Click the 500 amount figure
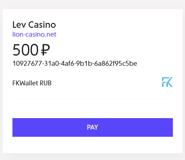Image resolution: width=185 pixels, height=160 pixels. pos(26,50)
